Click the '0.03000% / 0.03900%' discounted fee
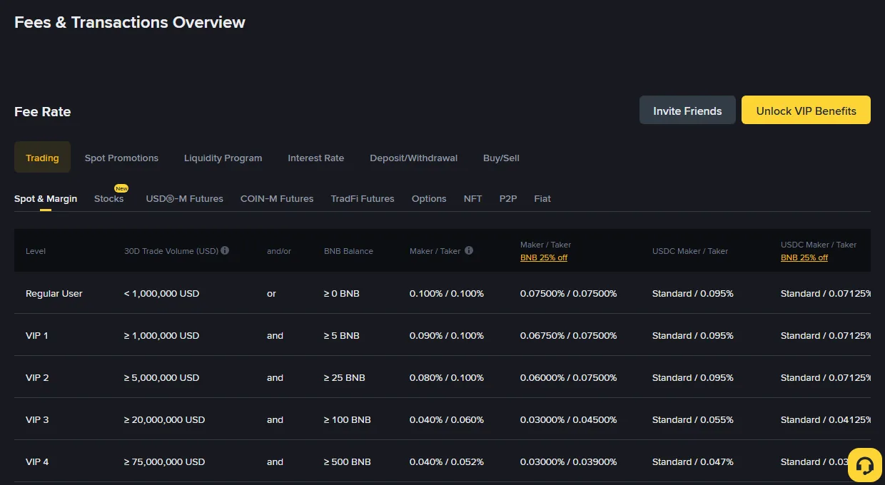This screenshot has height=485, width=885. (x=569, y=461)
